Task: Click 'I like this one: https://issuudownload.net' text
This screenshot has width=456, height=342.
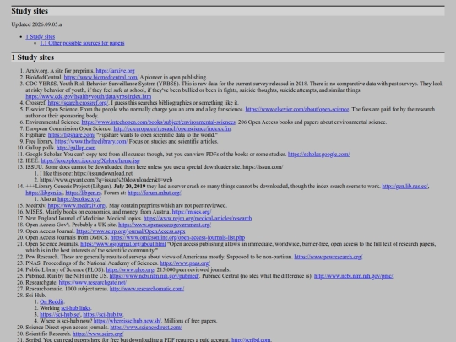Action: (x=86, y=173)
